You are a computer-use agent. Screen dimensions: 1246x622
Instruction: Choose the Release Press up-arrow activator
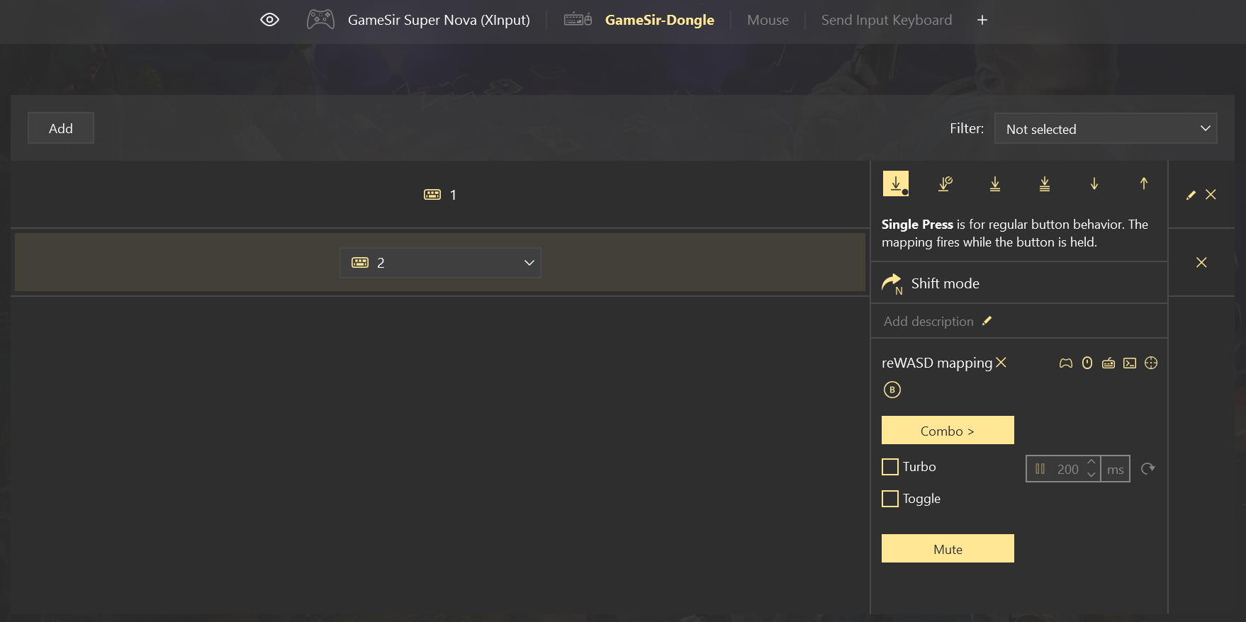1144,184
